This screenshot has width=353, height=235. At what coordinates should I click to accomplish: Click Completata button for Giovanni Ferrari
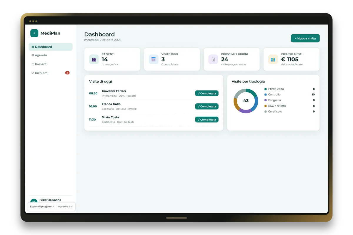tap(207, 93)
